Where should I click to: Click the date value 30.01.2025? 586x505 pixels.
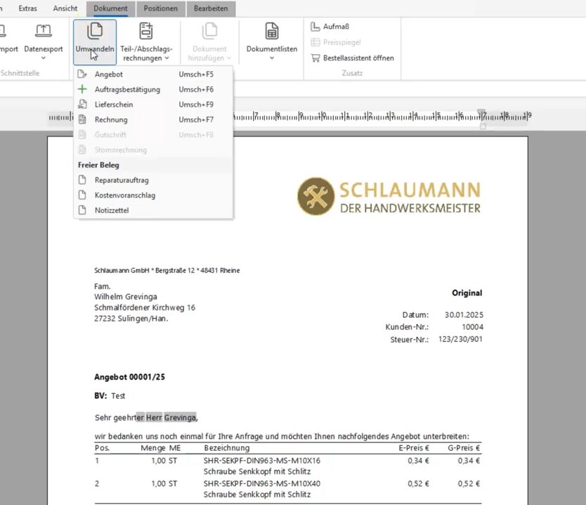pos(464,315)
